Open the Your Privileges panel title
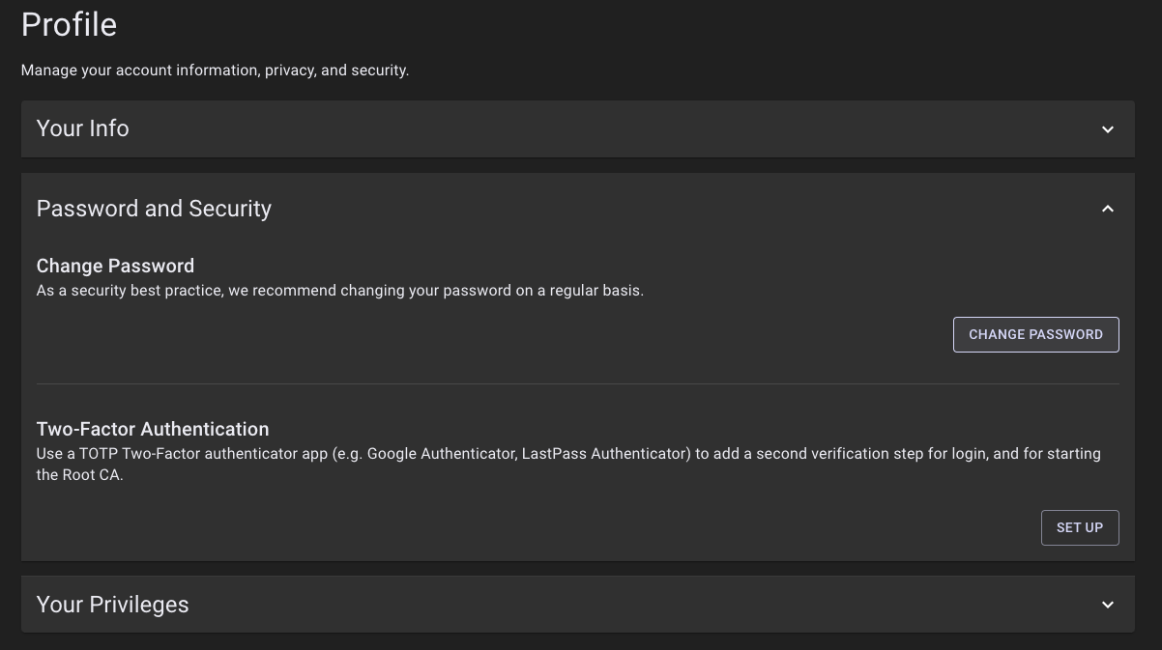This screenshot has height=650, width=1162. click(x=112, y=605)
